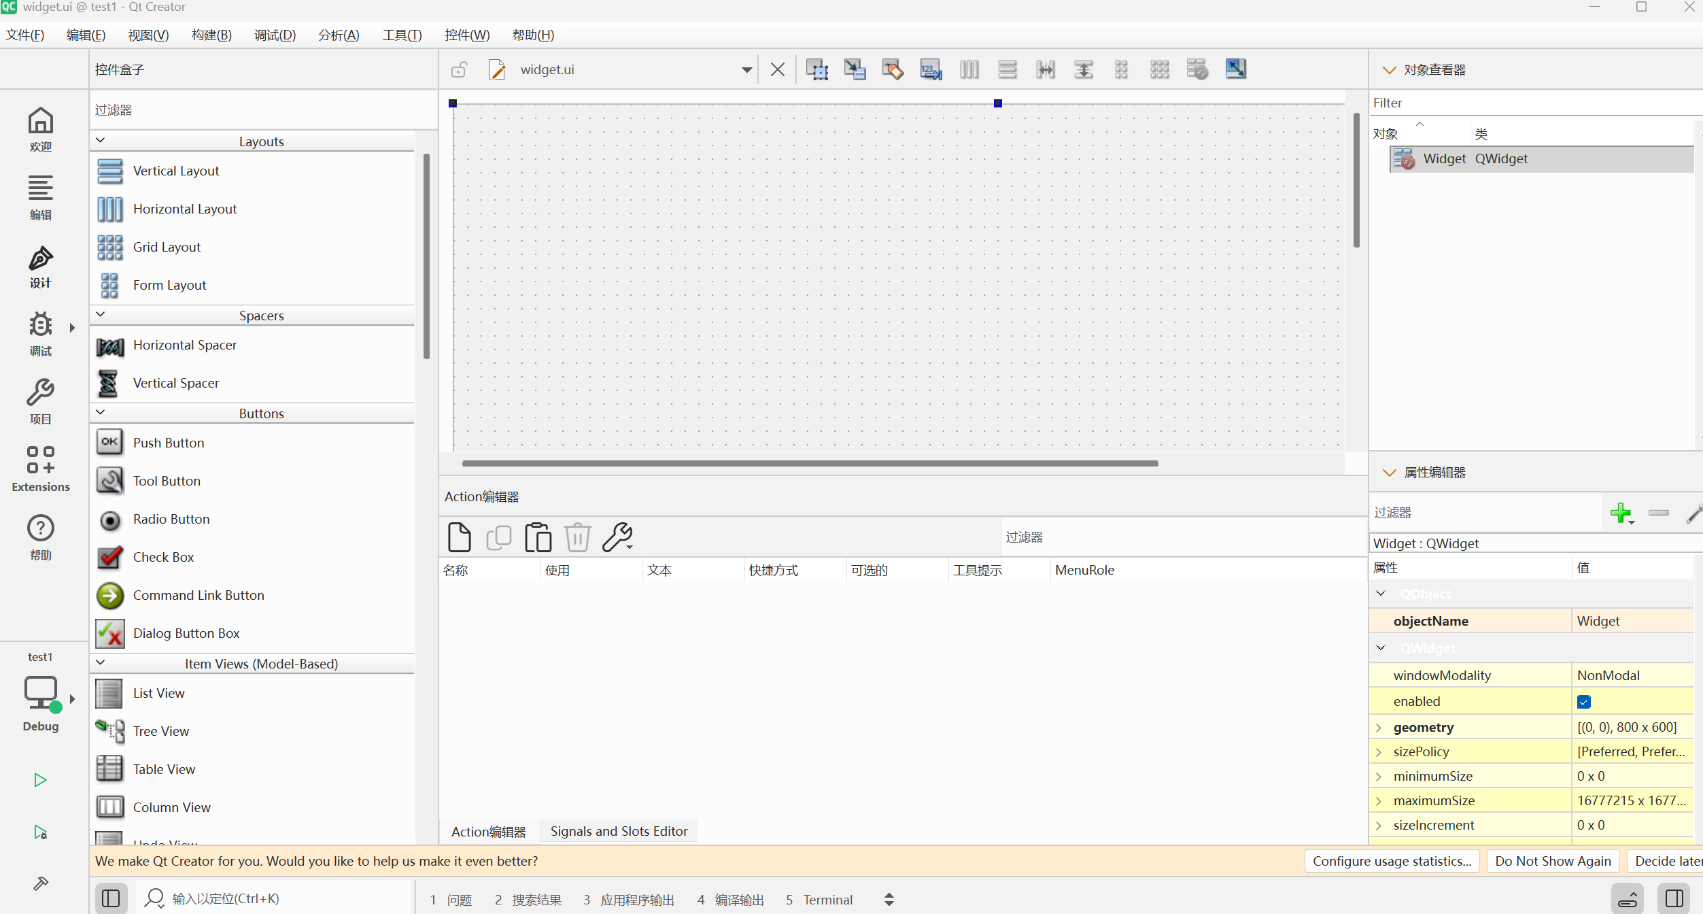Click Configure usage statistics button
The image size is (1703, 914).
[x=1392, y=861]
